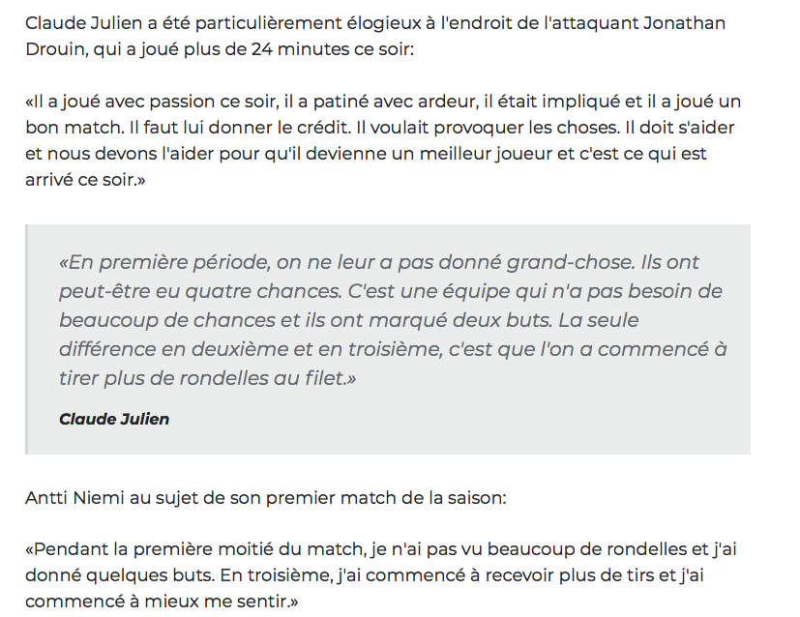Click the text '24 minutes ce soir'
Image resolution: width=800 pixels, height=617 pixels.
pos(330,49)
